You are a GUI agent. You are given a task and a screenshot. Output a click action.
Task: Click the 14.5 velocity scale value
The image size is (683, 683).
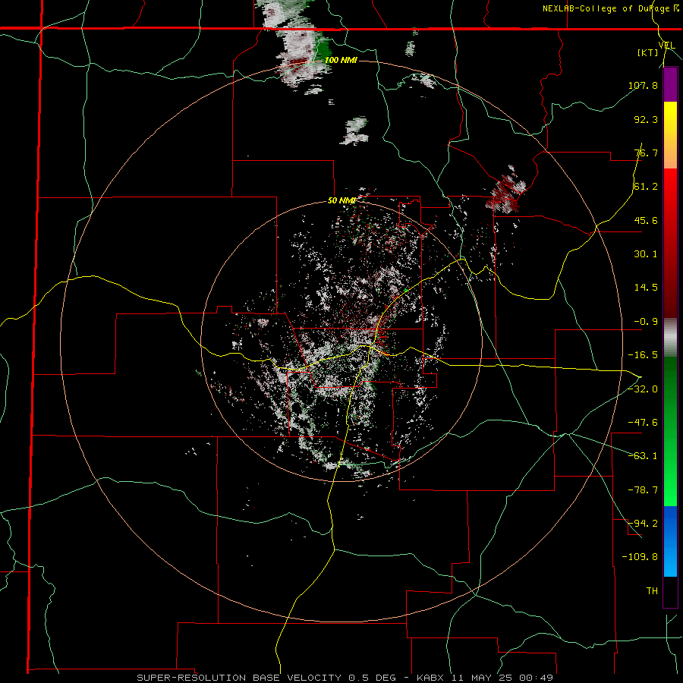pyautogui.click(x=646, y=288)
